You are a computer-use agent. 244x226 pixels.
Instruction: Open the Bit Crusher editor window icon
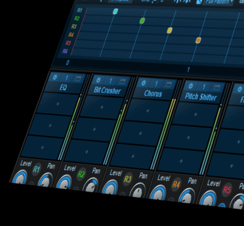coord(122,81)
